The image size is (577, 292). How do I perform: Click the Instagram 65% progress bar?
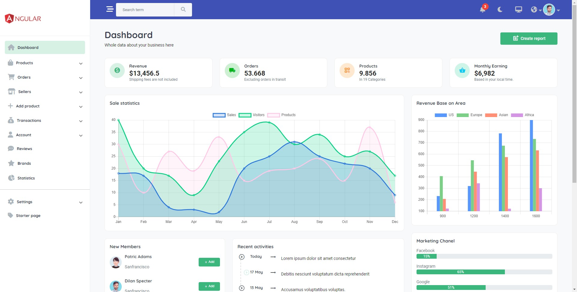461,272
